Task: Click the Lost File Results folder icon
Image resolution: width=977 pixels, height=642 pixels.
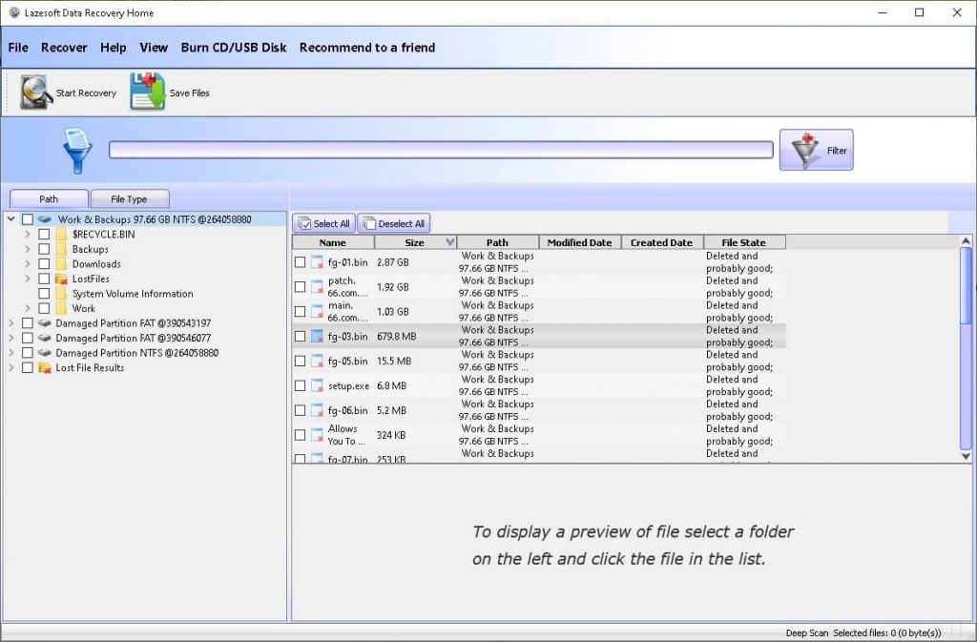Action: click(44, 367)
